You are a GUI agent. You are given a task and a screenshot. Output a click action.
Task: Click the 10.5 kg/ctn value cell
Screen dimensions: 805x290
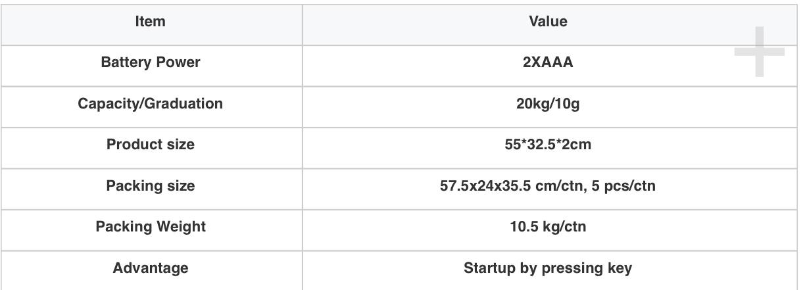pyautogui.click(x=549, y=228)
